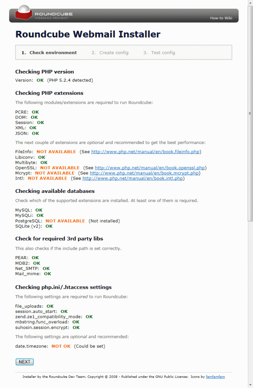The width and height of the screenshot is (253, 388).
Task: Select the Create config step
Action: pyautogui.click(x=110, y=52)
